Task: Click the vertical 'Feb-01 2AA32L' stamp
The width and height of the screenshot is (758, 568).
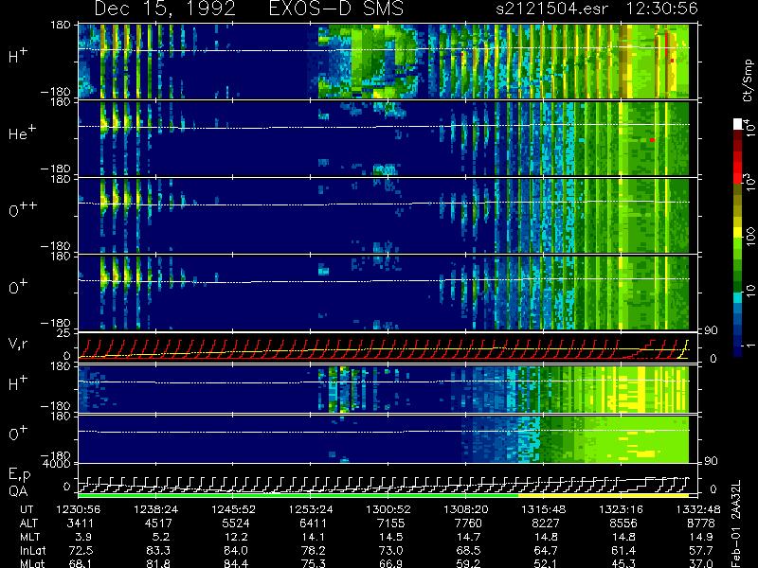Action: (736, 524)
